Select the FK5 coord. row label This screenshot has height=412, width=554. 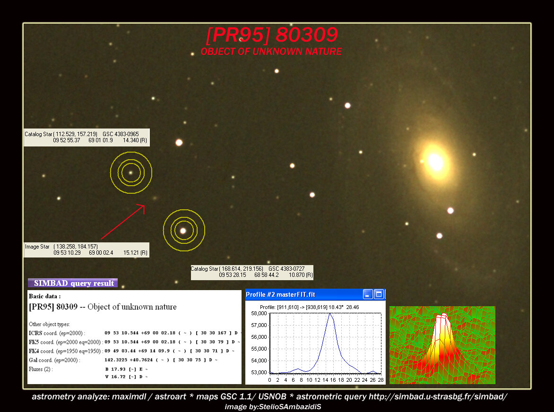tap(66, 342)
